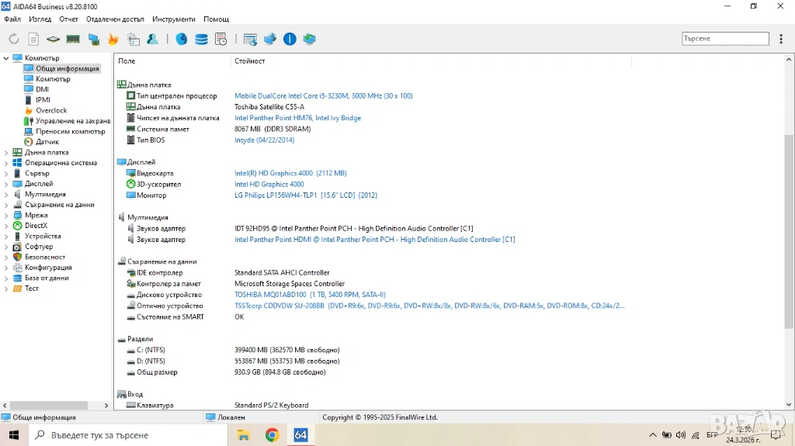Open the Инструменти menu

click(174, 19)
